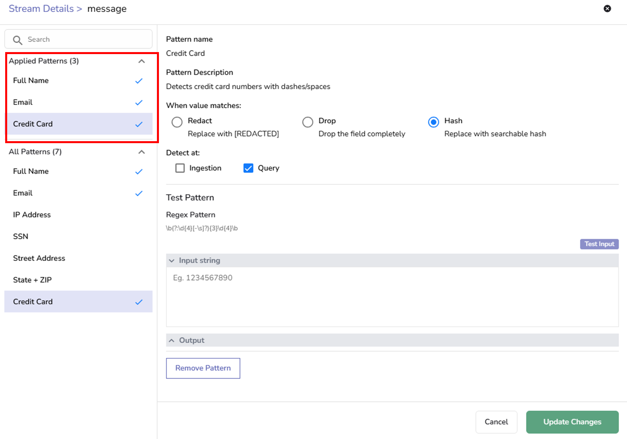Click the Update Changes button
The image size is (627, 439).
[x=572, y=422]
